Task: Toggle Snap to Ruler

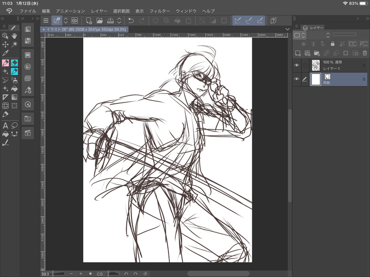Action: click(238, 20)
